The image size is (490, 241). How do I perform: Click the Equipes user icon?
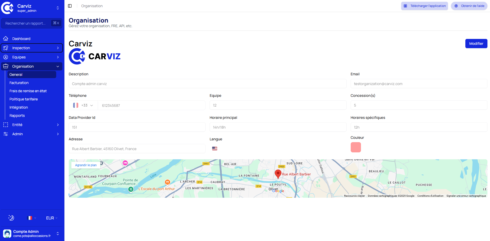[6, 57]
